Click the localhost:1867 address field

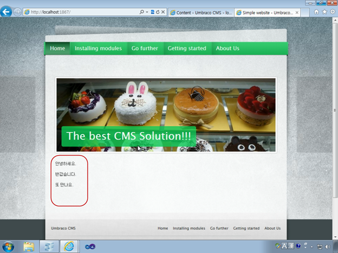pos(81,12)
